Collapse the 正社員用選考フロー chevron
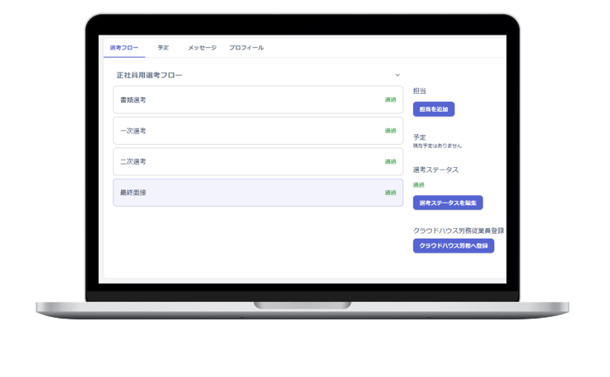 398,75
